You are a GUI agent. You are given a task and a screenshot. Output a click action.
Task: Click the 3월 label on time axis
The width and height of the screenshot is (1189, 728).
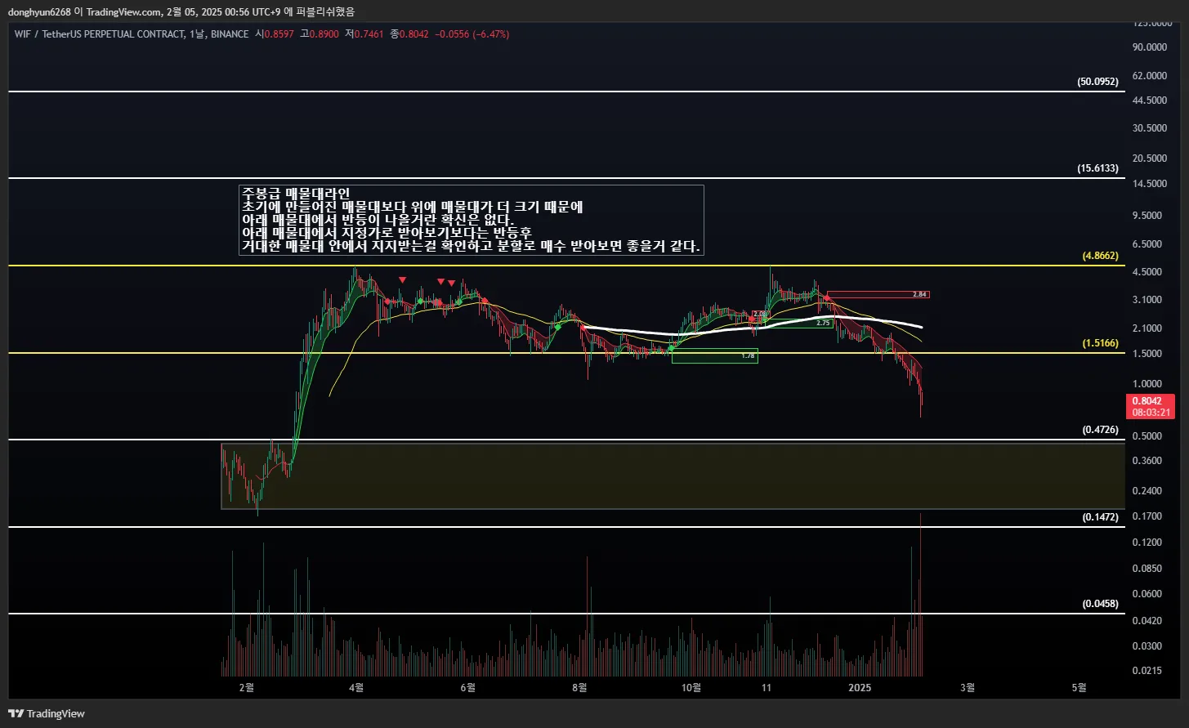coord(968,687)
